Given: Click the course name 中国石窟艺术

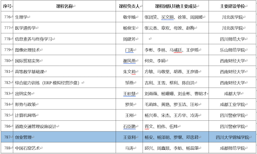Looking at the screenshot, I should [x=27, y=148].
